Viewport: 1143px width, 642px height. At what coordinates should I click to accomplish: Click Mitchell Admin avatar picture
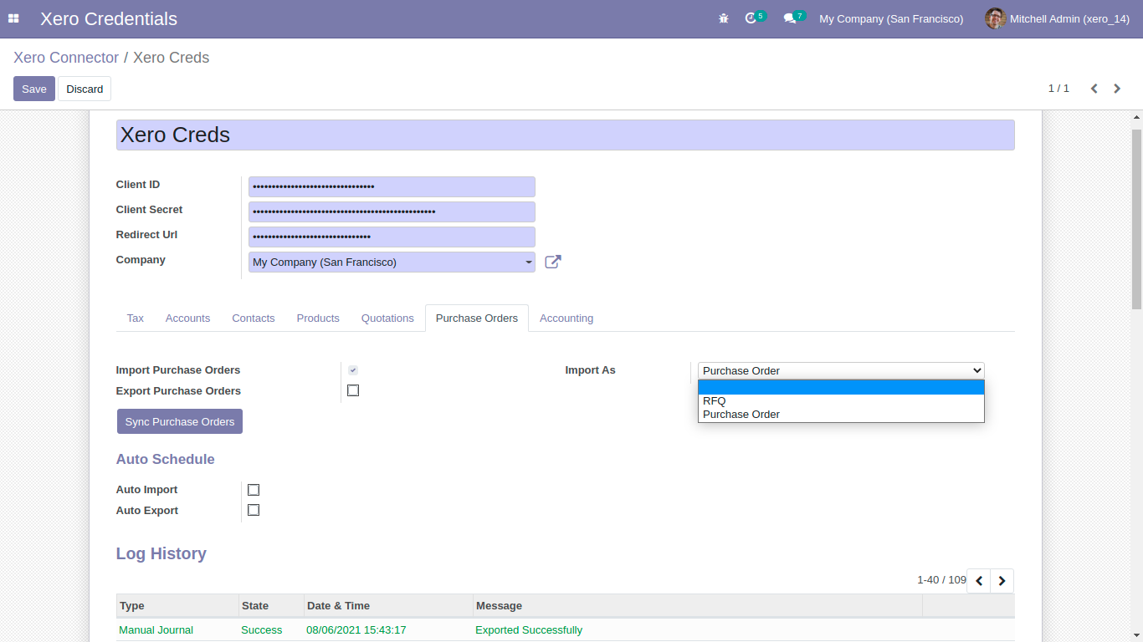point(995,18)
